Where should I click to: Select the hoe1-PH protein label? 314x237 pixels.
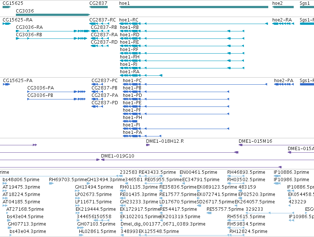(132, 118)
